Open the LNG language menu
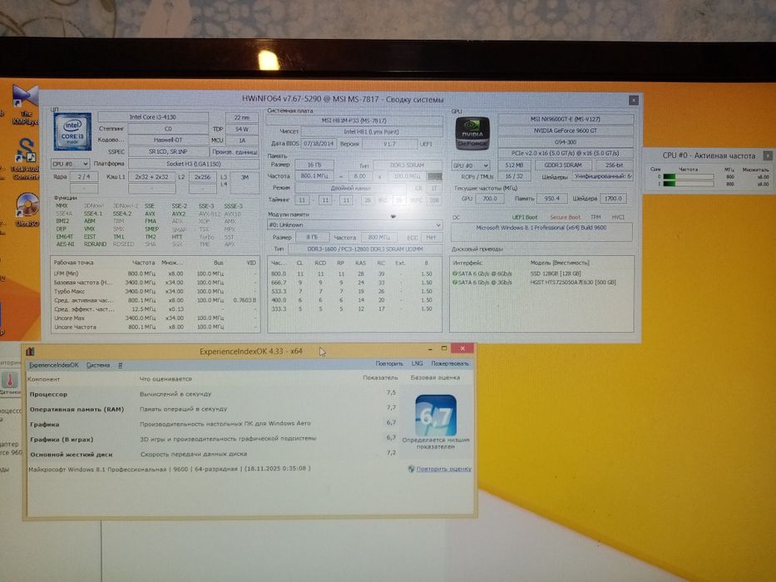Image resolution: width=776 pixels, height=582 pixels. (x=418, y=363)
